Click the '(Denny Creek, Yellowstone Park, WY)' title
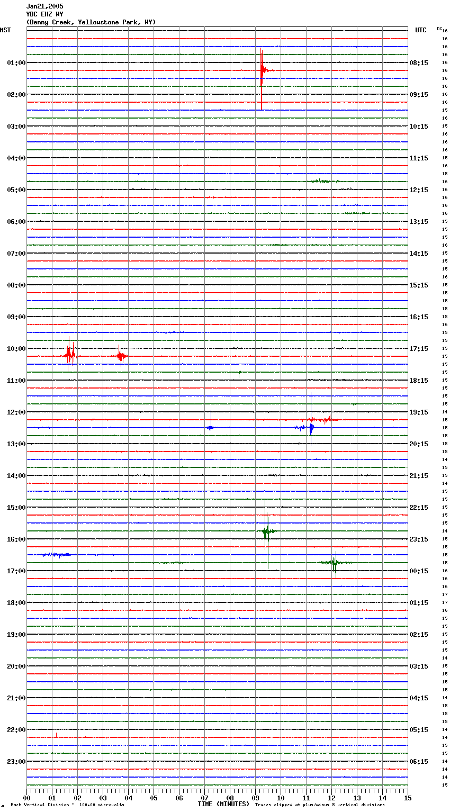Screen dimensions: 450x812 pyautogui.click(x=91, y=22)
